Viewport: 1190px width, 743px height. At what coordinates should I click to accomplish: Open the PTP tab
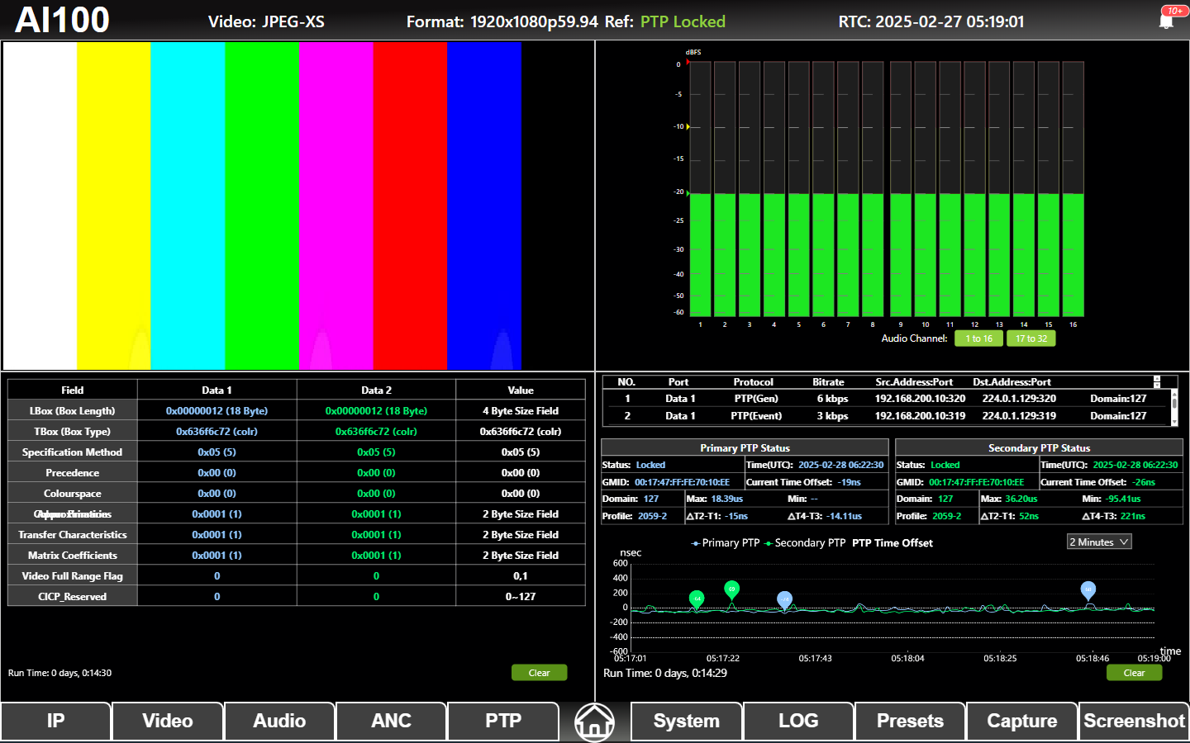[502, 721]
